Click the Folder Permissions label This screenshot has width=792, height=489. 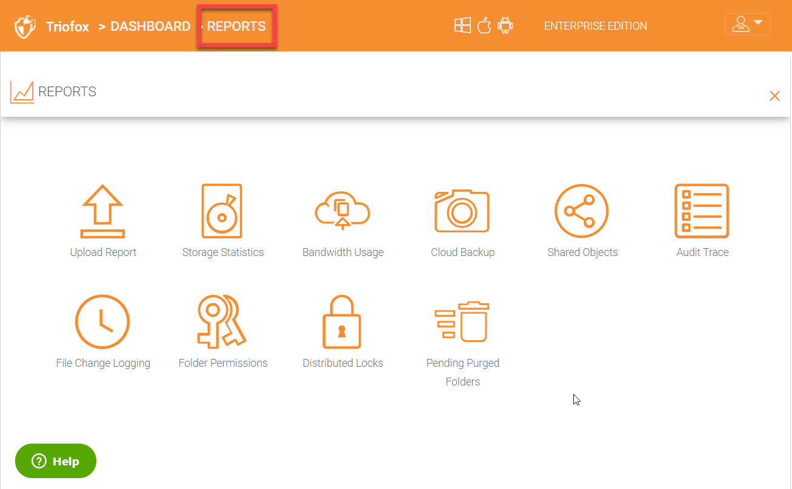[x=223, y=363]
